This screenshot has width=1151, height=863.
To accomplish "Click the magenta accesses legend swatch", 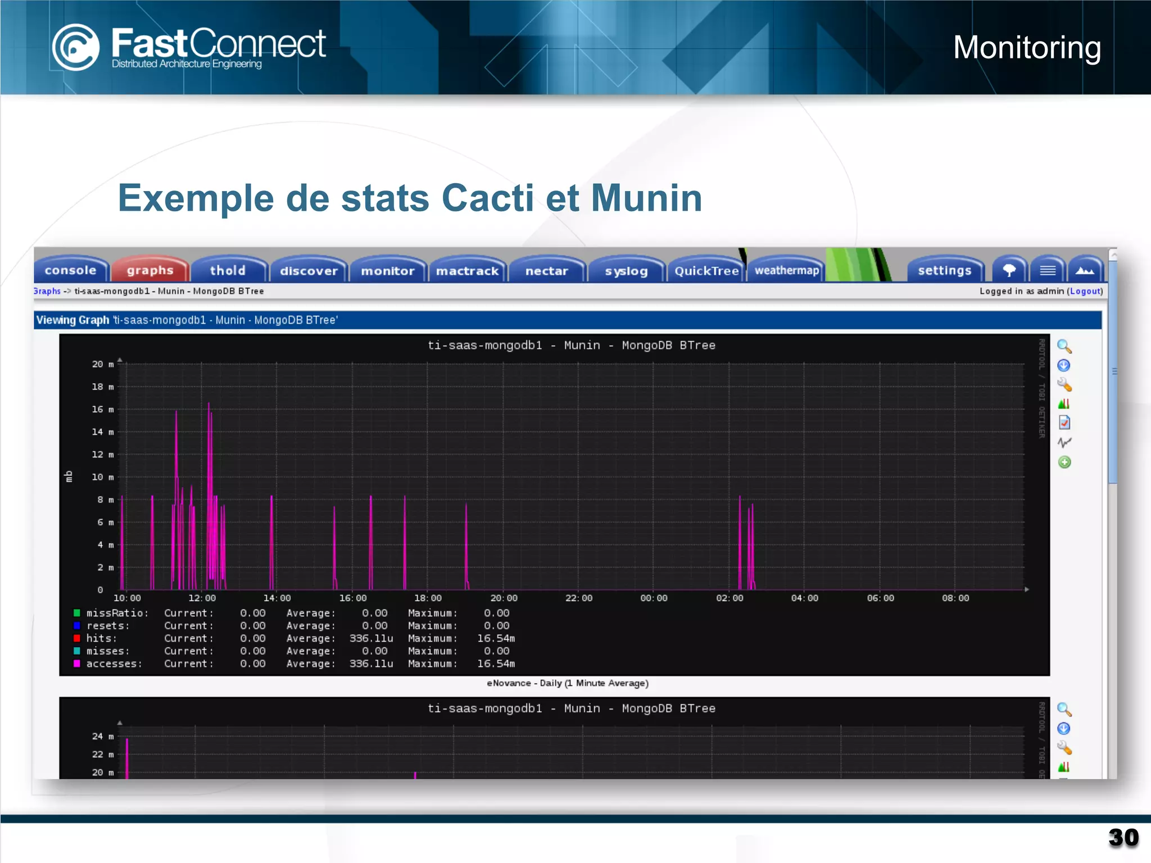I will coord(77,664).
